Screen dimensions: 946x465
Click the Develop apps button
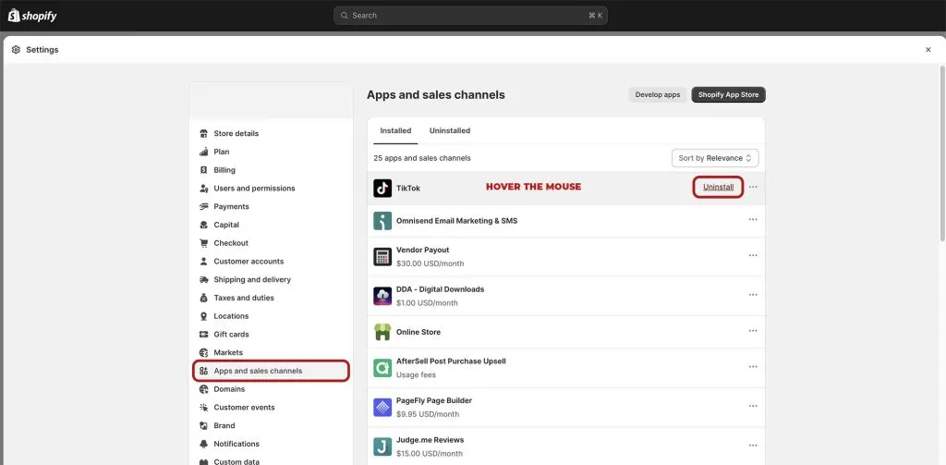(658, 95)
